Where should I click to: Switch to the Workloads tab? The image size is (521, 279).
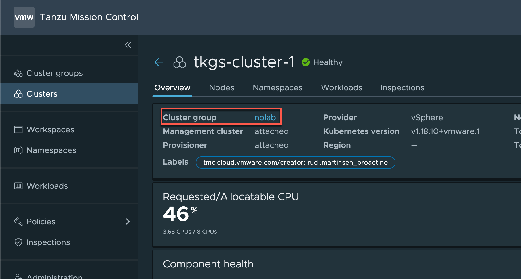coord(342,87)
